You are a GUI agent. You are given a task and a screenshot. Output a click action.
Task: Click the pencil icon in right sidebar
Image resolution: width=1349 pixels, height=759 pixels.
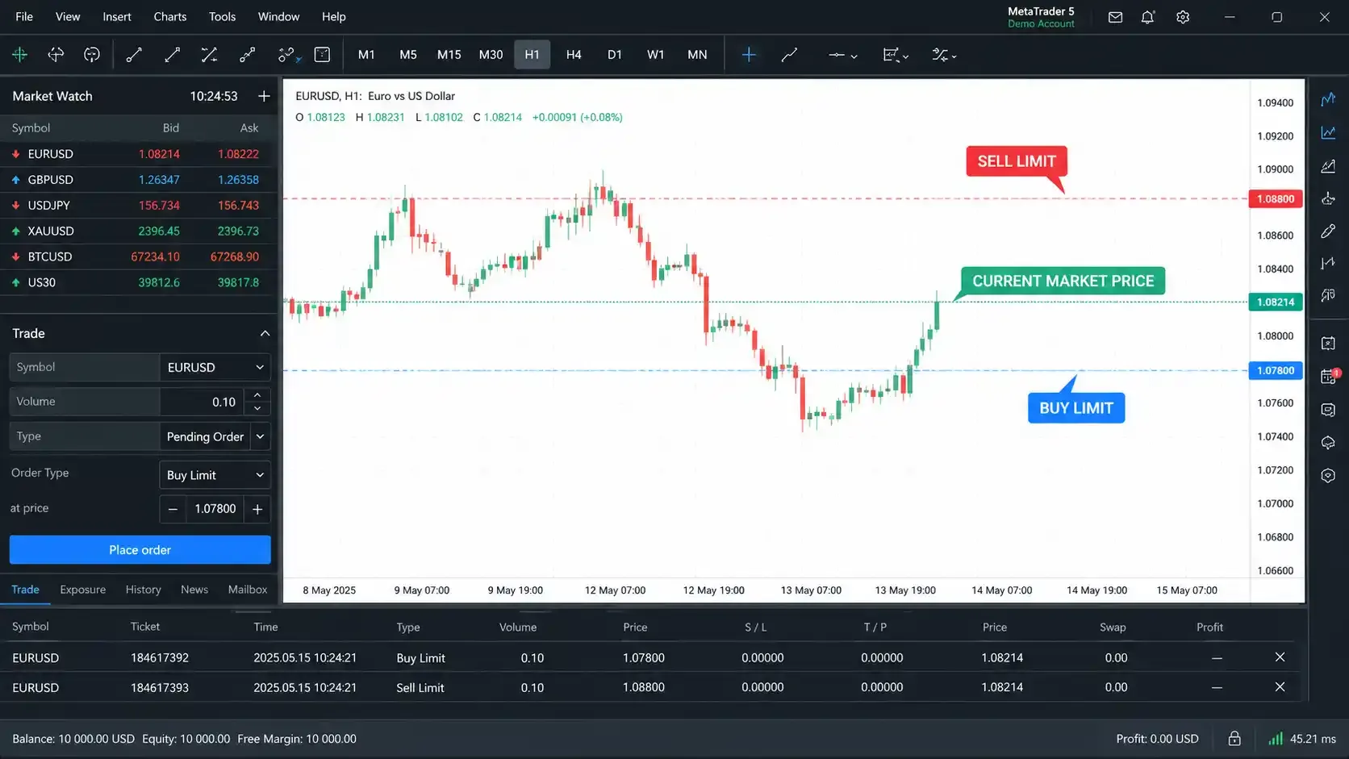pyautogui.click(x=1328, y=231)
